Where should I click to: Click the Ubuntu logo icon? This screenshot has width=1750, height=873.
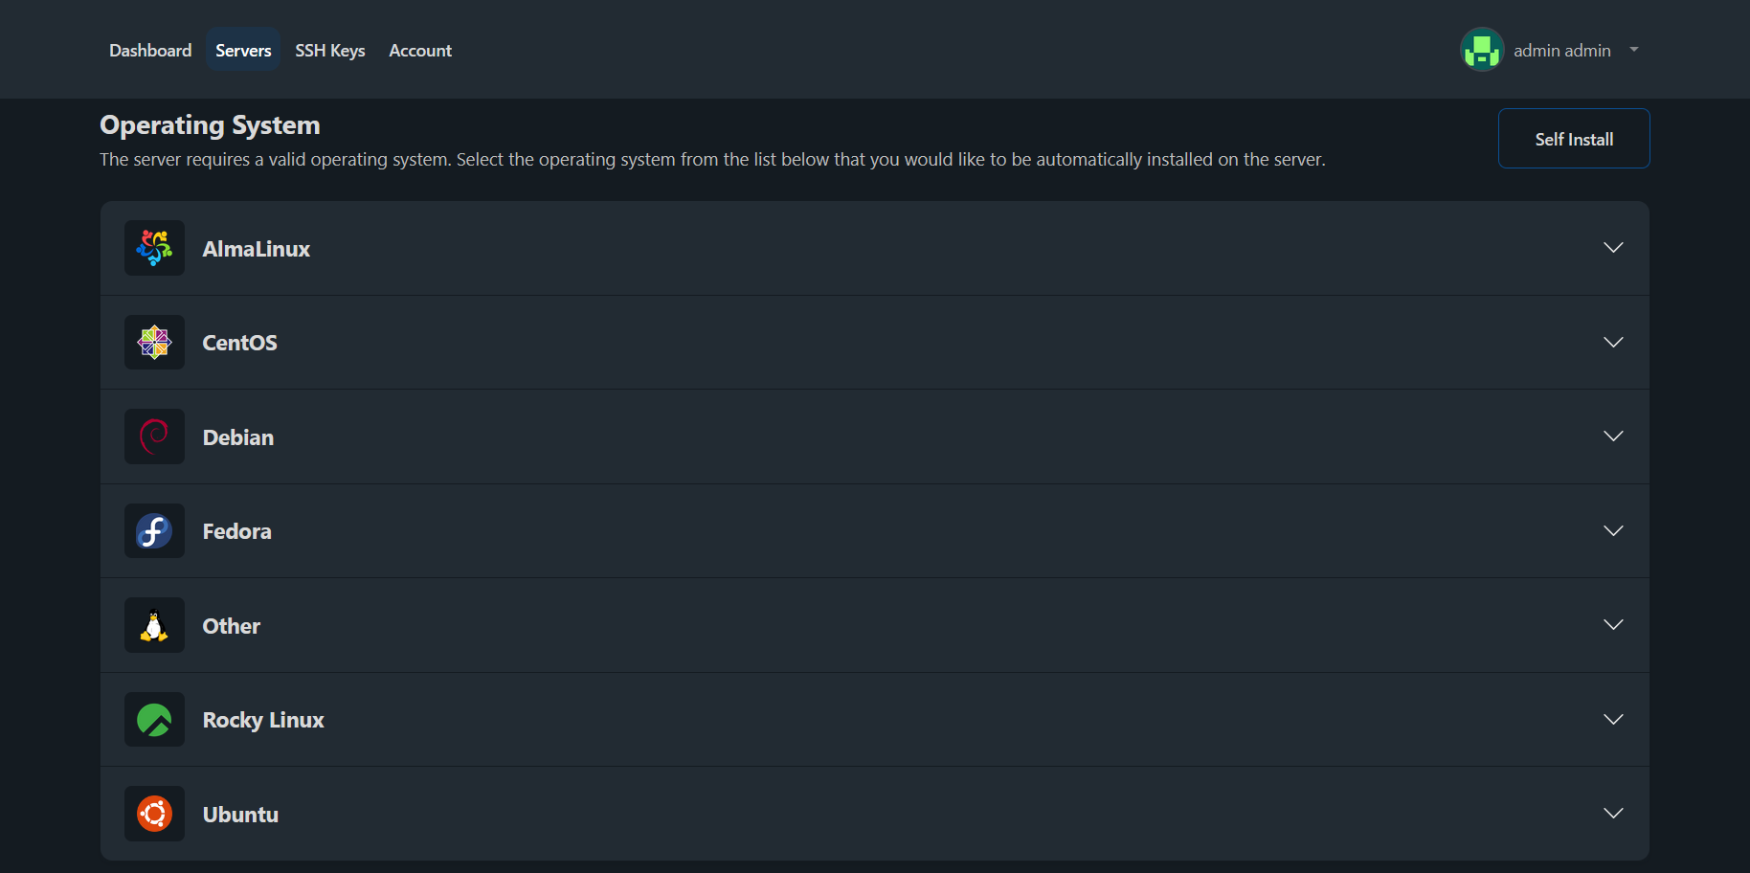tap(154, 814)
